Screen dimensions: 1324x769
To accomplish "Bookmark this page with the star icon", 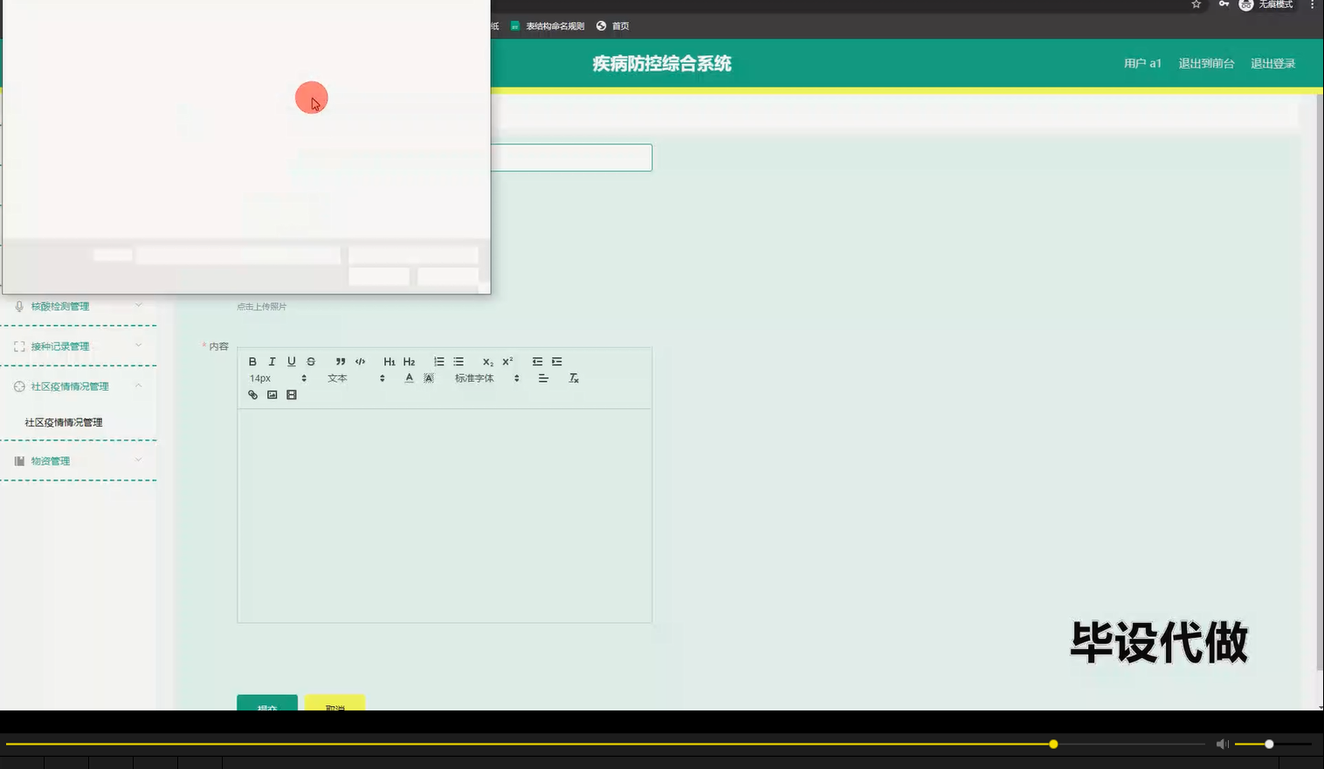I will tap(1196, 4).
